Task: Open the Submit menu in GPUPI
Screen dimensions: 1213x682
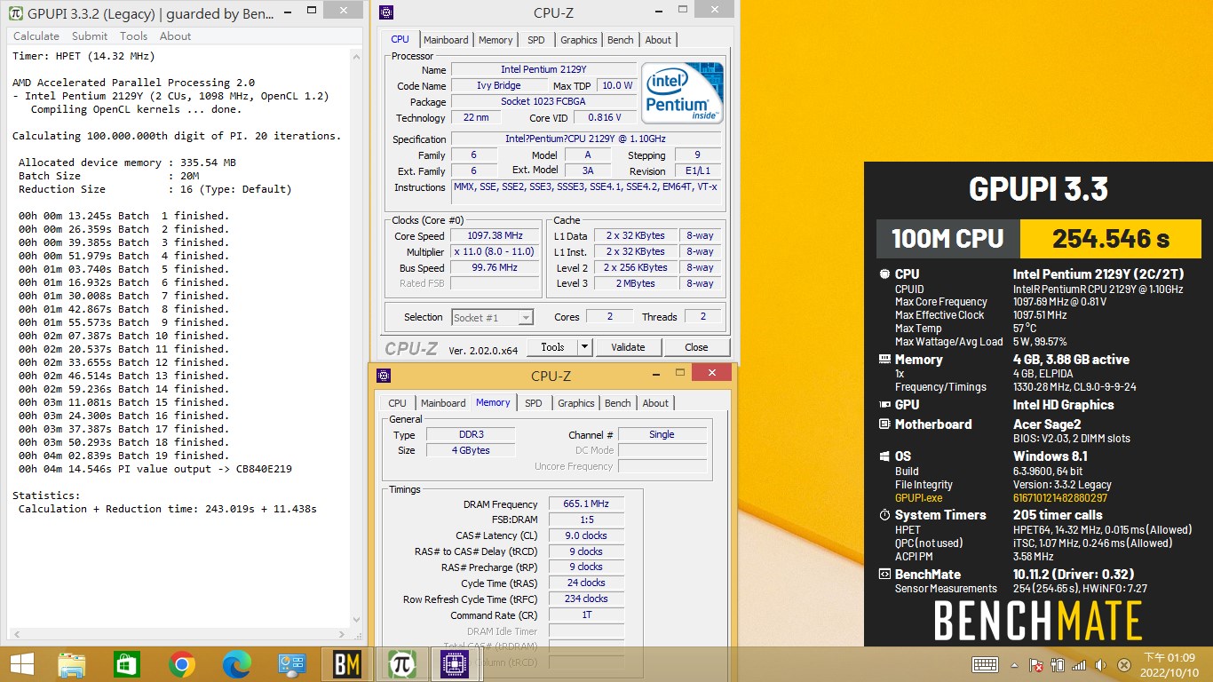Action: pyautogui.click(x=90, y=36)
